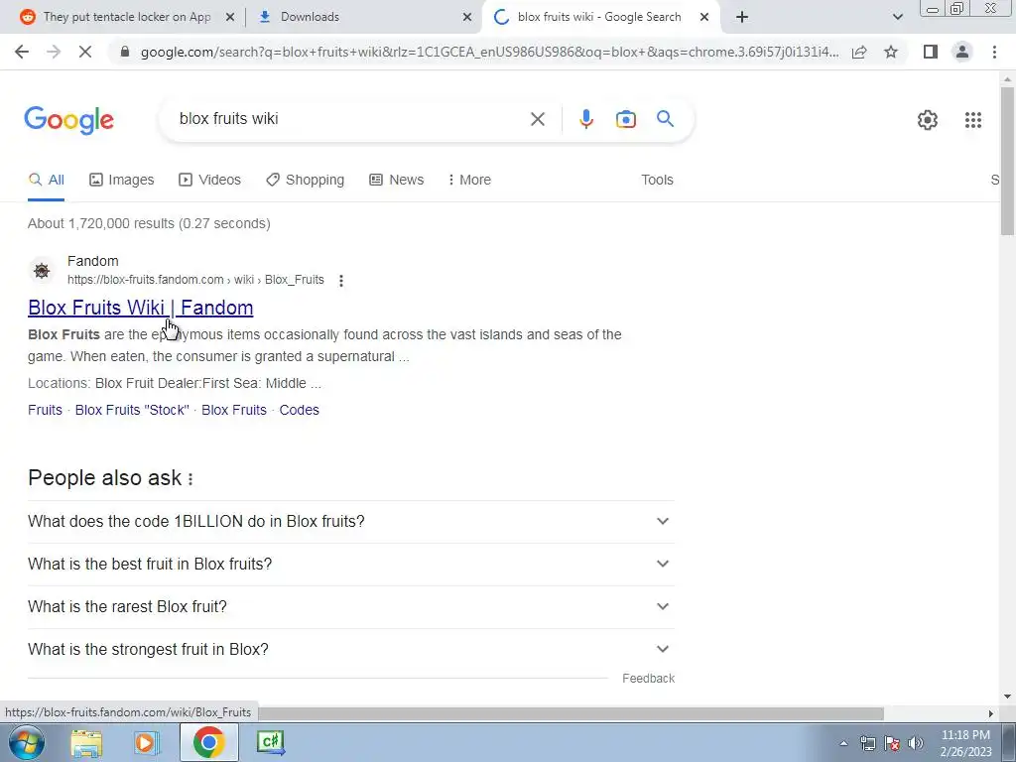Open People also ask options dots
The height and width of the screenshot is (762, 1016).
click(x=190, y=479)
